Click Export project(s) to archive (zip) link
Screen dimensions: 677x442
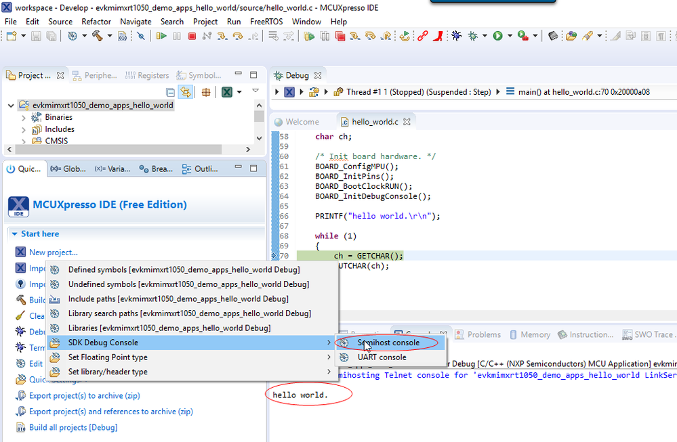point(85,396)
